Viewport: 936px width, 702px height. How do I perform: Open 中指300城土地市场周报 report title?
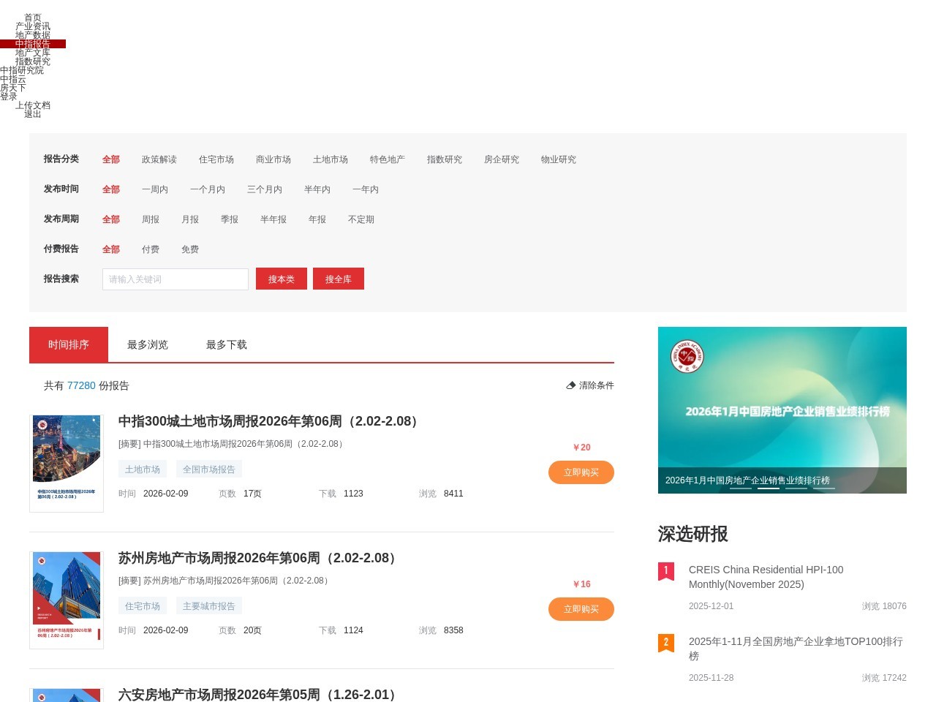point(271,421)
